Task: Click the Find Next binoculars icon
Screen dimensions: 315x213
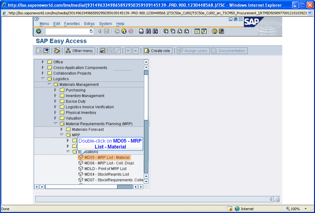Action: [x=155, y=31]
